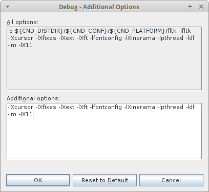Viewport: 209px width, 192px height.
Task: Confirm changes with the OK button
Action: click(x=38, y=180)
